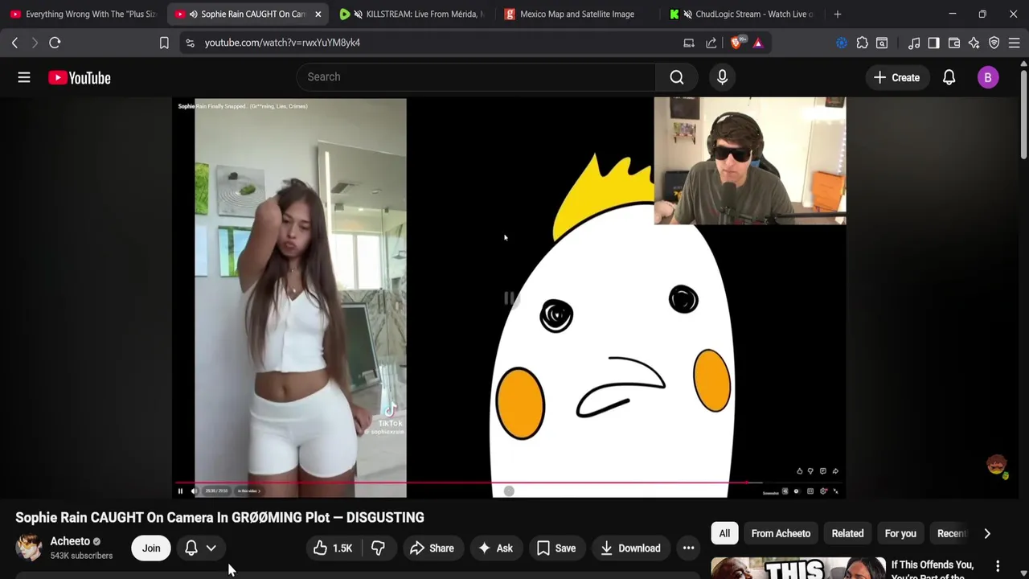Open the YouTube hamburger guide menu

click(x=24, y=77)
